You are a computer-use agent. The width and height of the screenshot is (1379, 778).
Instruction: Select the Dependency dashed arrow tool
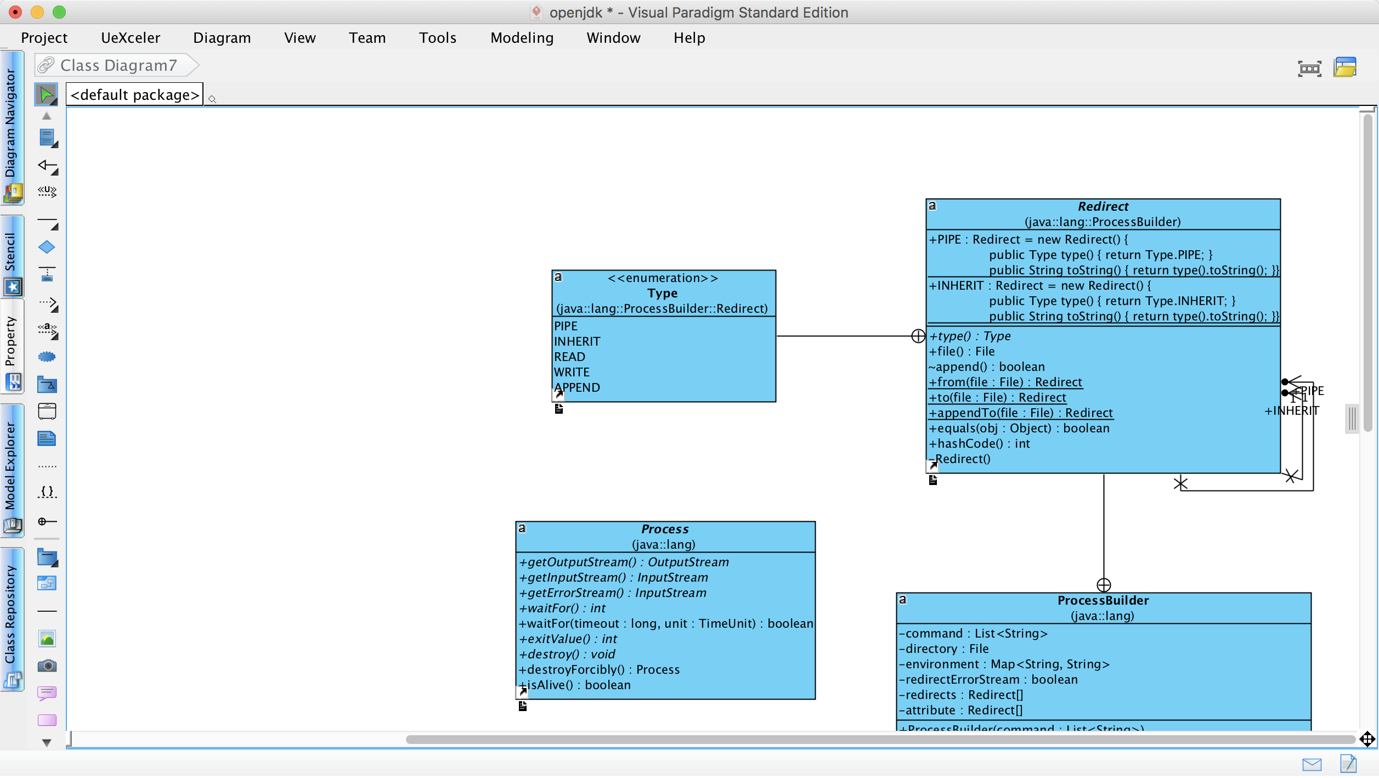47,303
